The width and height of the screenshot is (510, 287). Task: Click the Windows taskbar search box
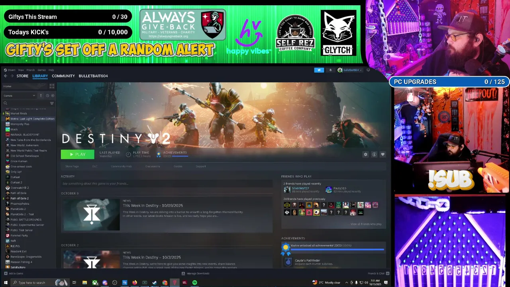40,283
